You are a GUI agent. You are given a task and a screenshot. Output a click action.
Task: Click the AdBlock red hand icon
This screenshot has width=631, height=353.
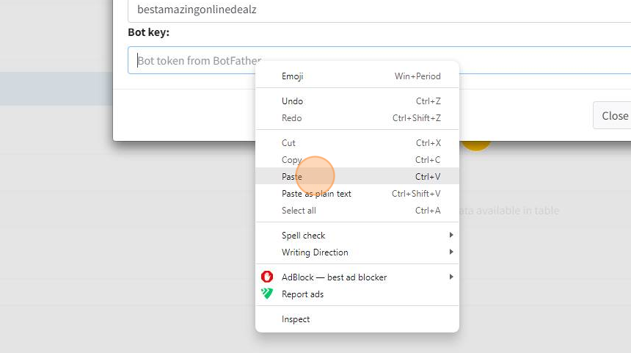267,277
